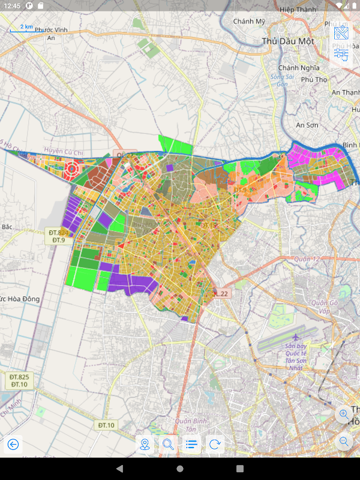The width and height of the screenshot is (360, 480).
Task: Tap the Sông Sài Gòn river label
Action: [282, 80]
